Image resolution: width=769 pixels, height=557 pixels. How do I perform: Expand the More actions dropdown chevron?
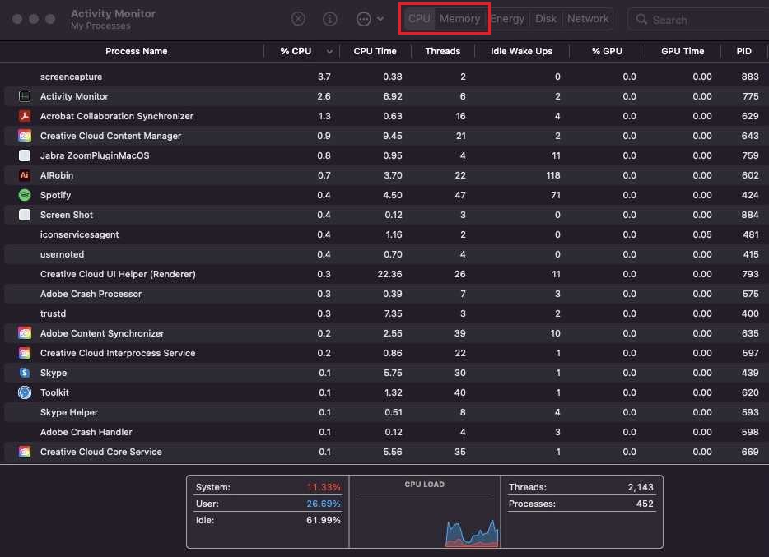coord(380,19)
